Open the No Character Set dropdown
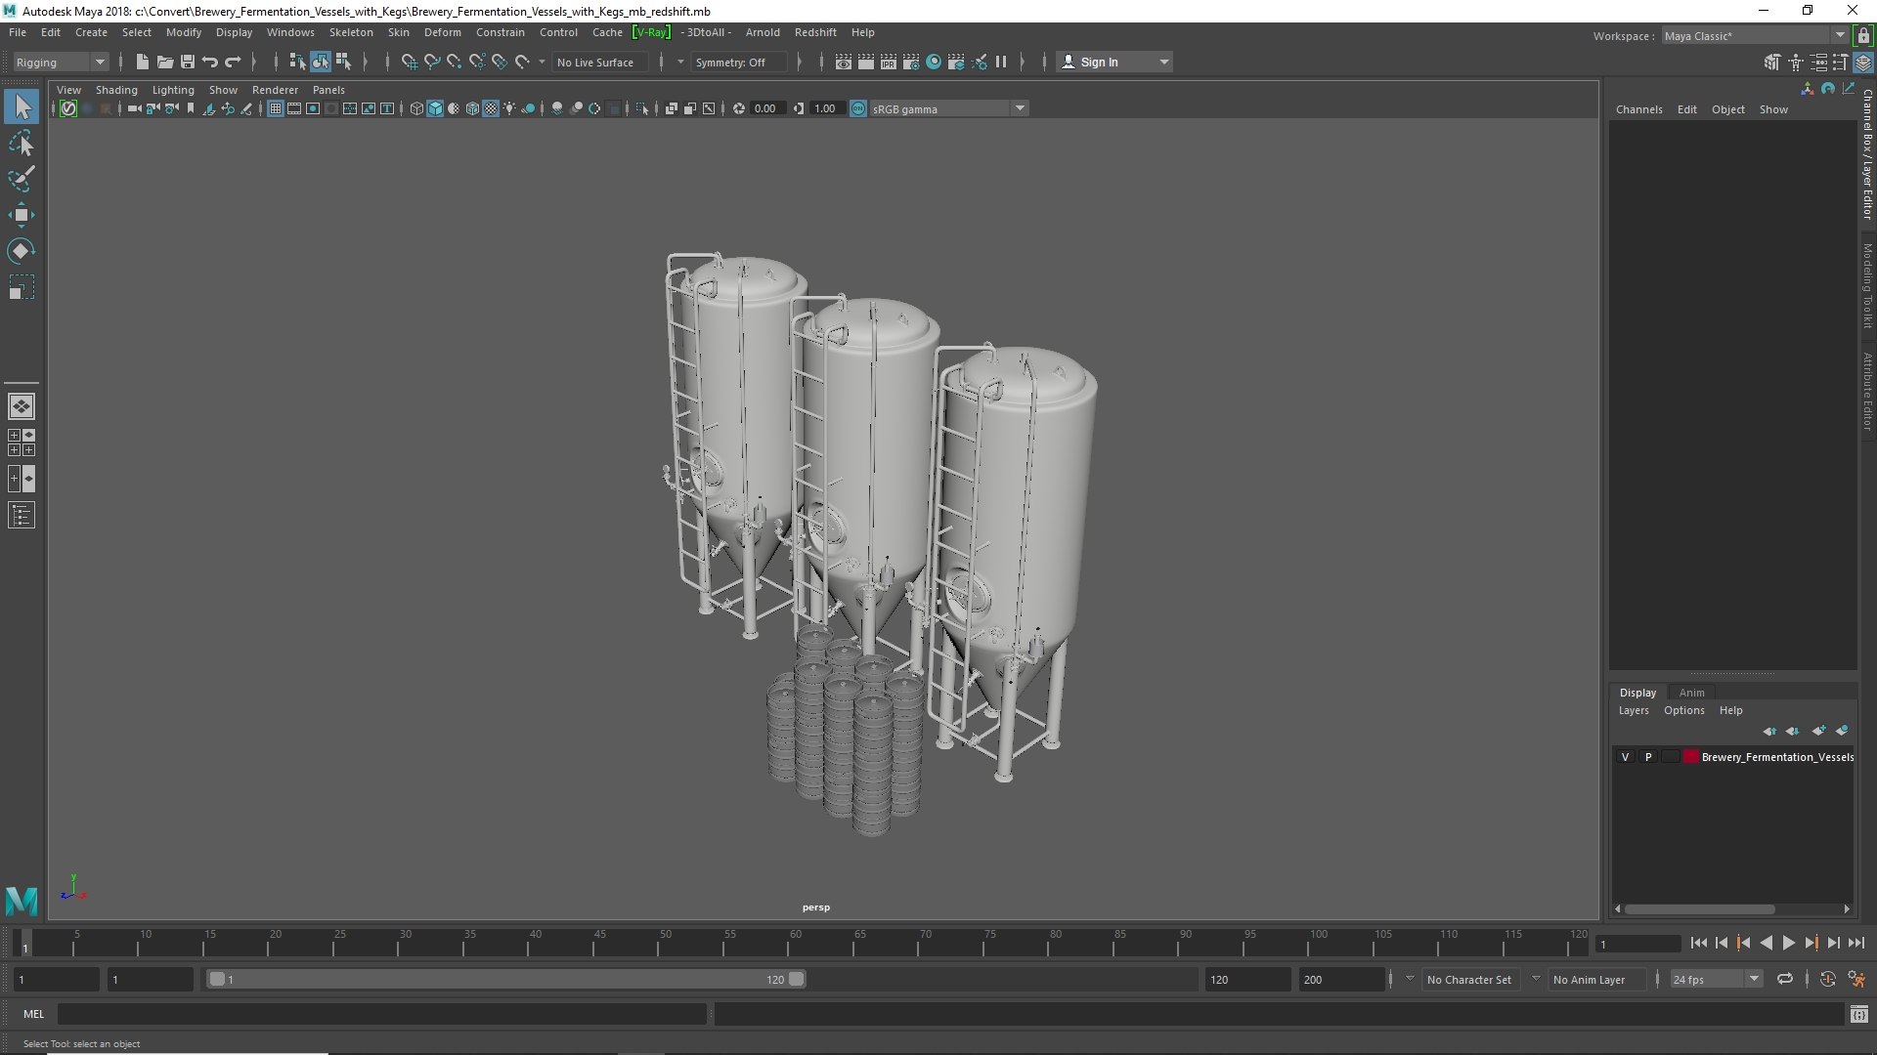This screenshot has height=1055, width=1877. (1468, 979)
